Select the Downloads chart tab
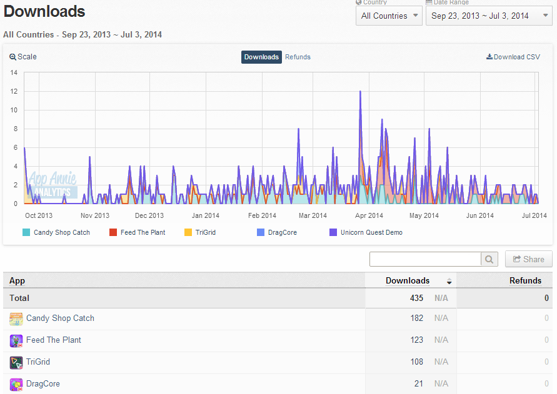Viewport: 557px width, 394px height. [261, 57]
